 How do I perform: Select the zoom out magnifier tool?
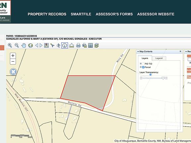[17, 45]
